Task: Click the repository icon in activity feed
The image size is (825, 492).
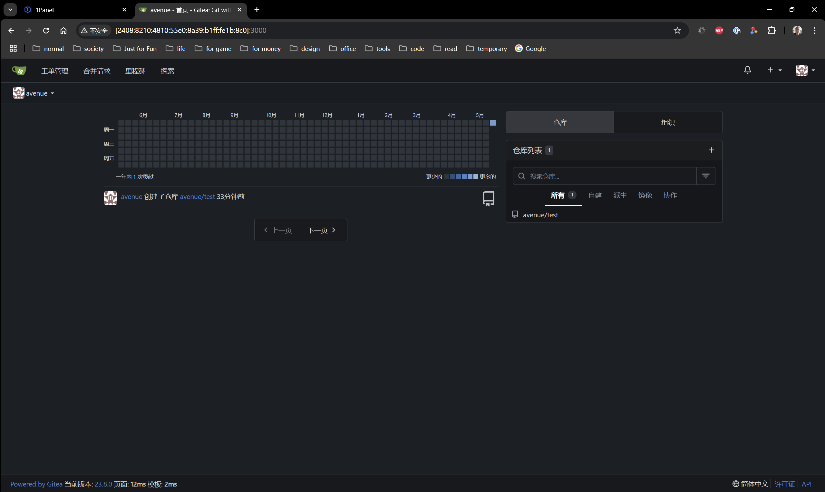Action: click(x=488, y=199)
